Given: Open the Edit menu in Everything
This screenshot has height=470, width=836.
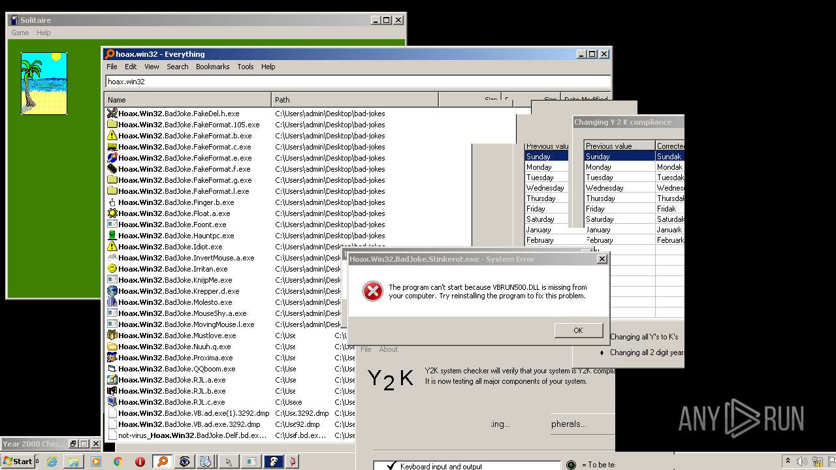Looking at the screenshot, I should pyautogui.click(x=131, y=67).
